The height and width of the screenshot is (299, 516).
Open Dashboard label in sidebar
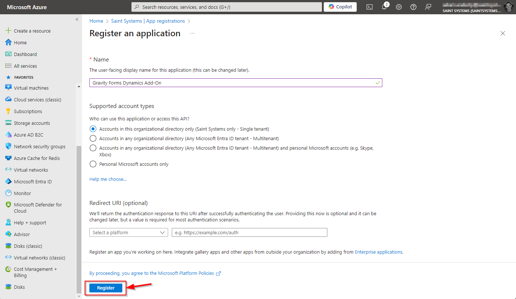[25, 54]
